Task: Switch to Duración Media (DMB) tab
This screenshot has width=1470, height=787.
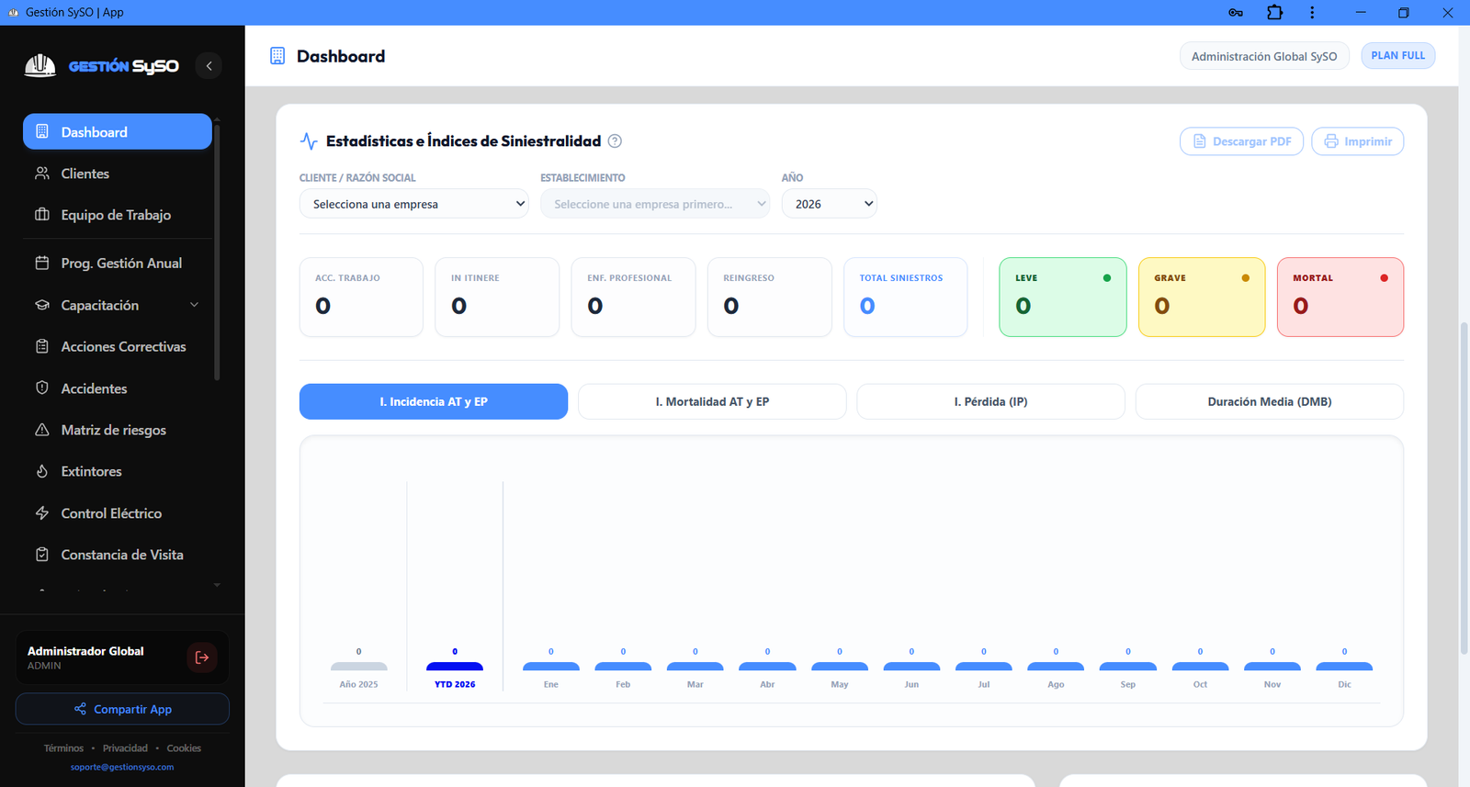Action: click(x=1270, y=401)
